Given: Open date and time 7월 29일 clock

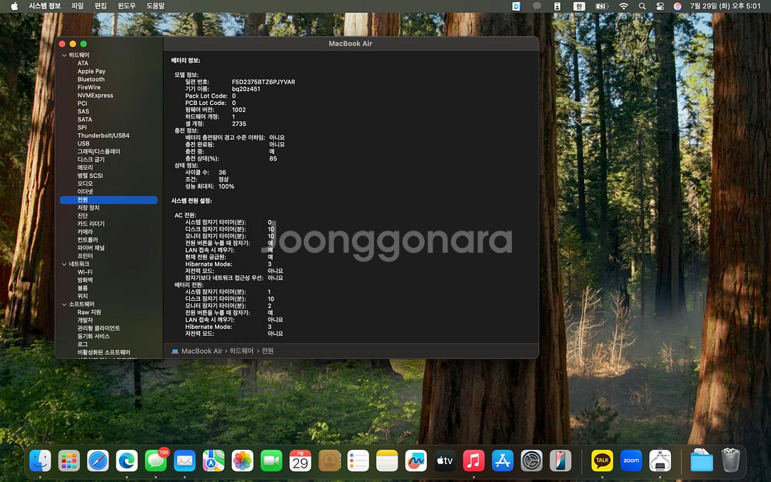Looking at the screenshot, I should coord(725,6).
